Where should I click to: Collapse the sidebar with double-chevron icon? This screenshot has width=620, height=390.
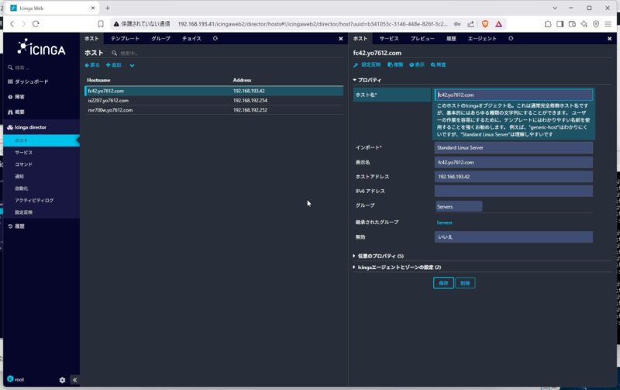[x=74, y=380]
